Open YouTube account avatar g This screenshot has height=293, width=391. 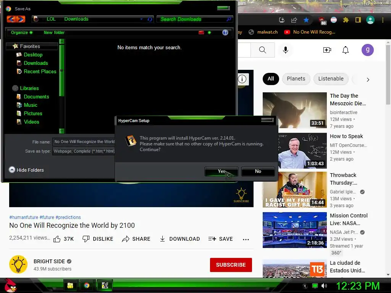[x=368, y=50]
